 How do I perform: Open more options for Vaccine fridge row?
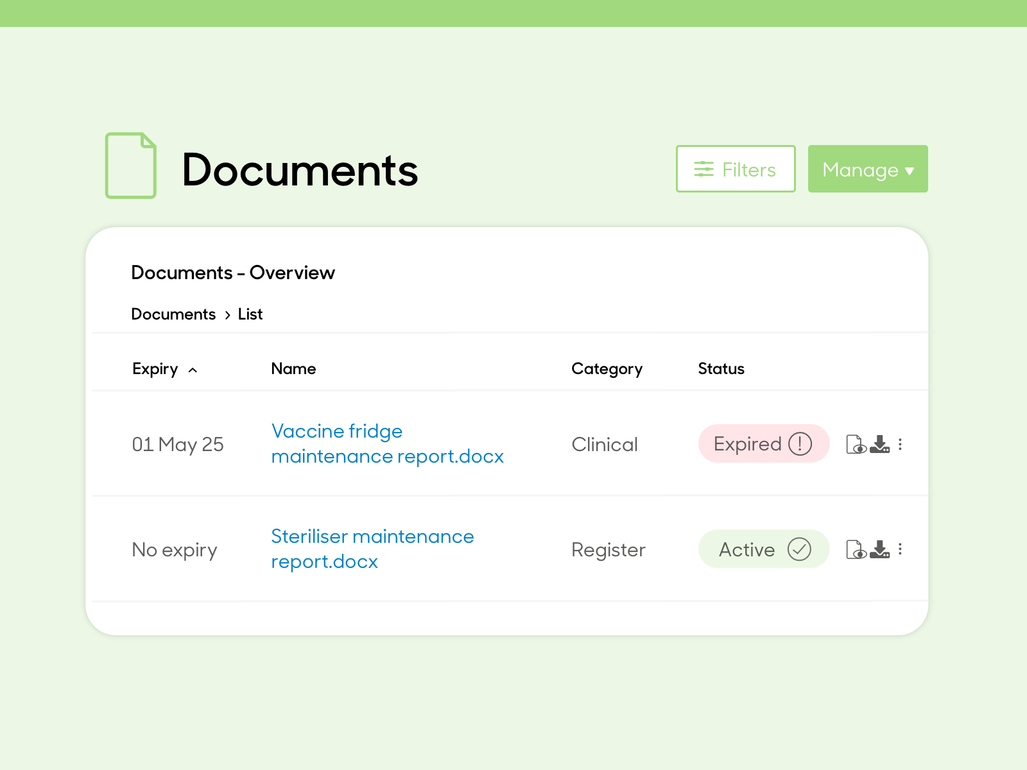pyautogui.click(x=901, y=444)
